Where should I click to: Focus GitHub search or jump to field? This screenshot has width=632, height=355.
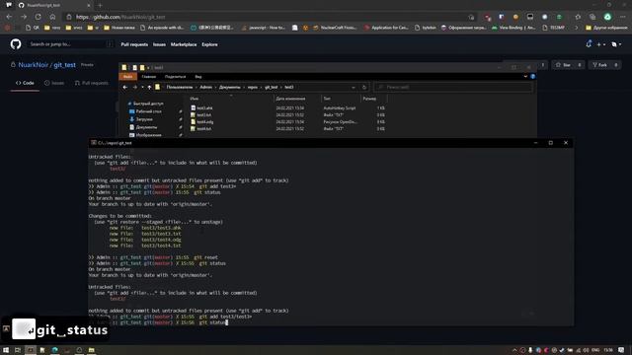(x=70, y=44)
